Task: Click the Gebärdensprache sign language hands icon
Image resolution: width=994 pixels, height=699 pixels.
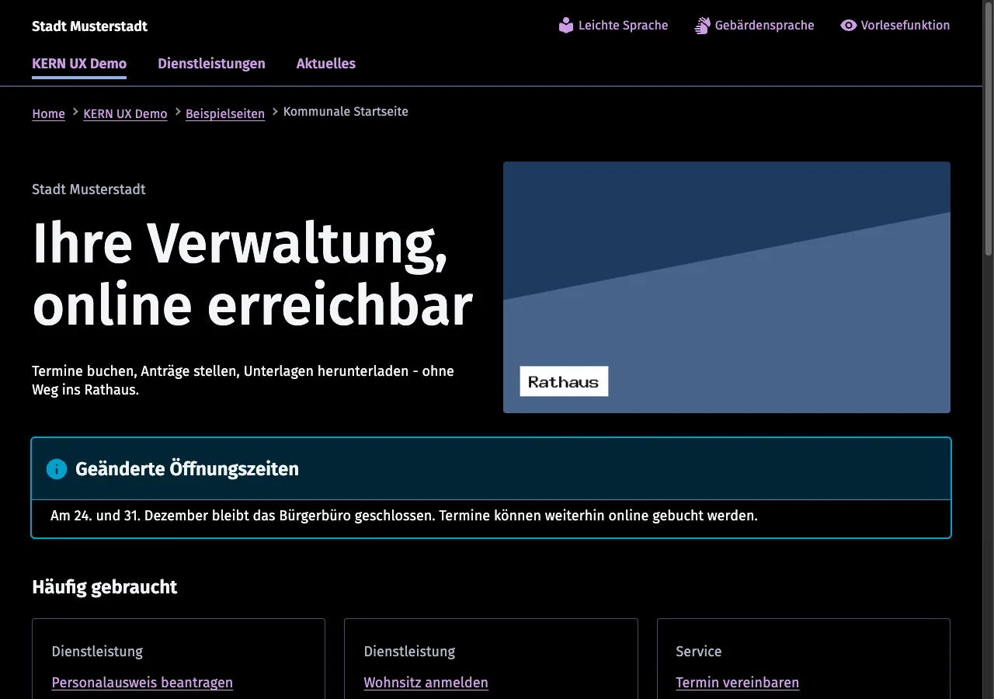Action: 703,26
